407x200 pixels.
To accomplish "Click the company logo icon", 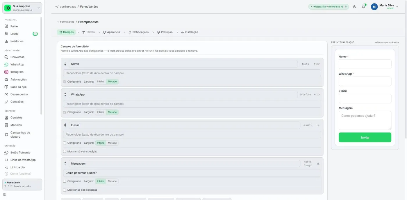I will (x=8, y=8).
